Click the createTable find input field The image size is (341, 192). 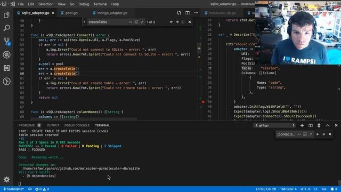click(x=107, y=22)
